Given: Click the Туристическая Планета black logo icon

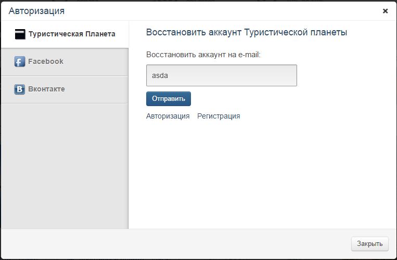Looking at the screenshot, I should [20, 34].
